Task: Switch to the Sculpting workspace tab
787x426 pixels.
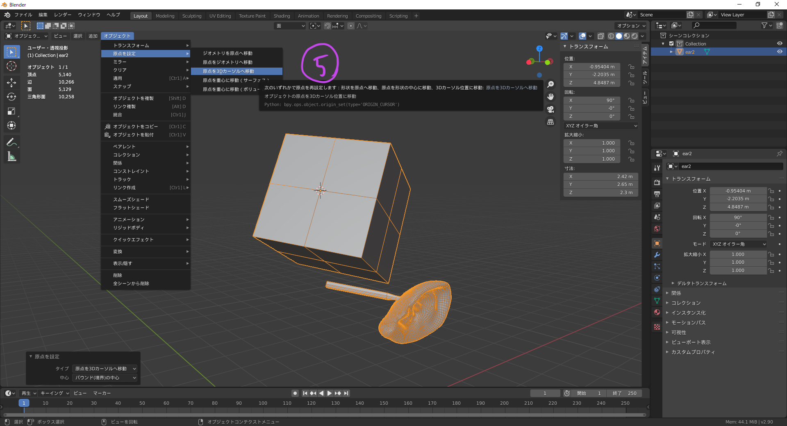Action: [191, 16]
